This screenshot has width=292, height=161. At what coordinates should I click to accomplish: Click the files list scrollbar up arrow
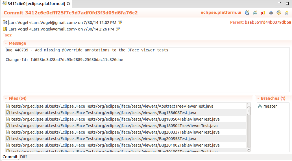249,105
